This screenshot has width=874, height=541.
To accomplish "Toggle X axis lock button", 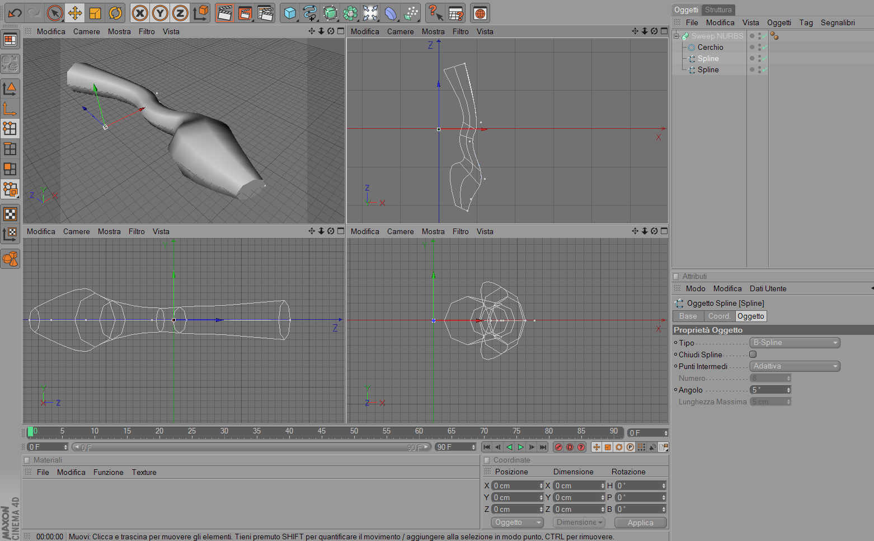I will point(140,13).
